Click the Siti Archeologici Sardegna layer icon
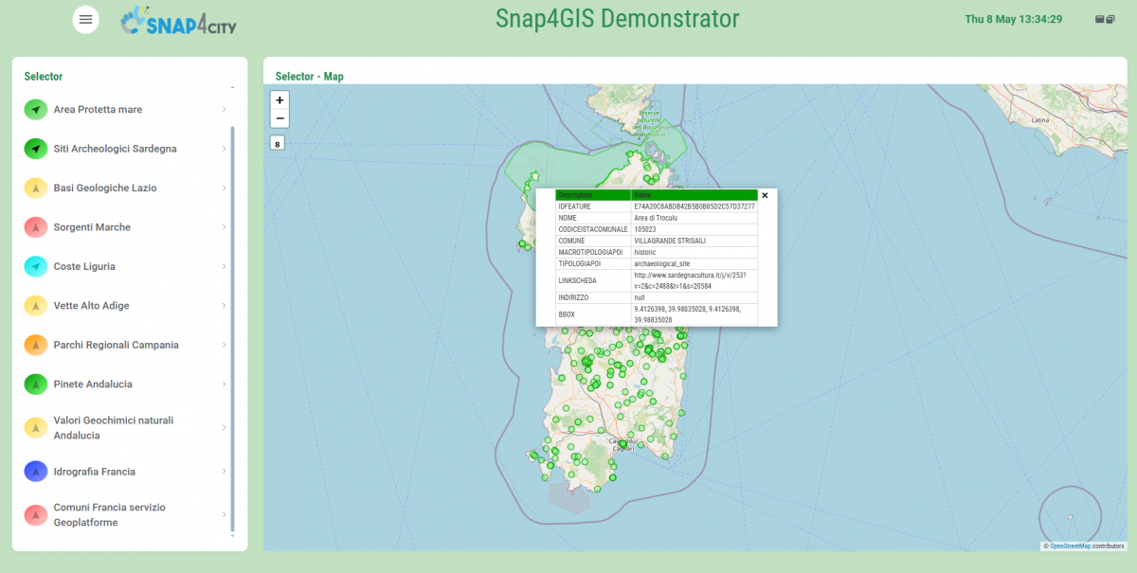Screen dimensions: 1137x573 36,149
